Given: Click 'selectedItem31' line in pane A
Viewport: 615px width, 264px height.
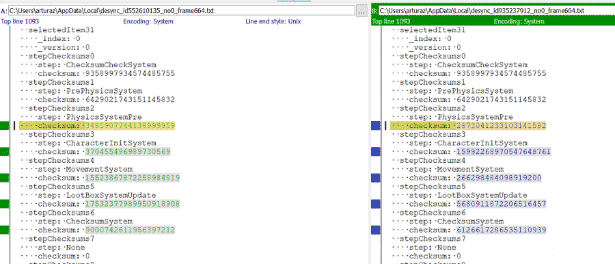Looking at the screenshot, I should (61, 30).
